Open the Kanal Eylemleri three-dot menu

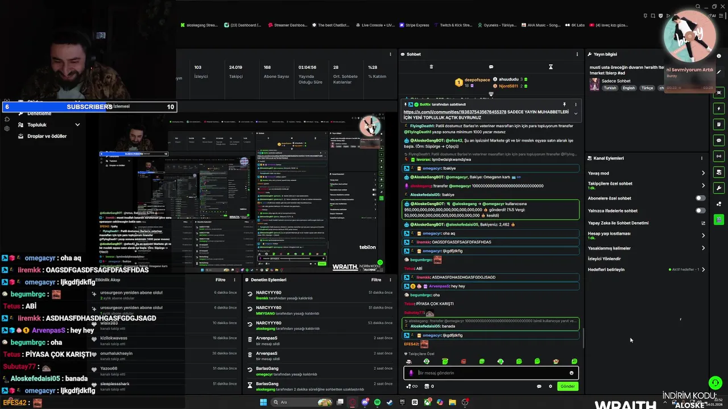pos(702,158)
